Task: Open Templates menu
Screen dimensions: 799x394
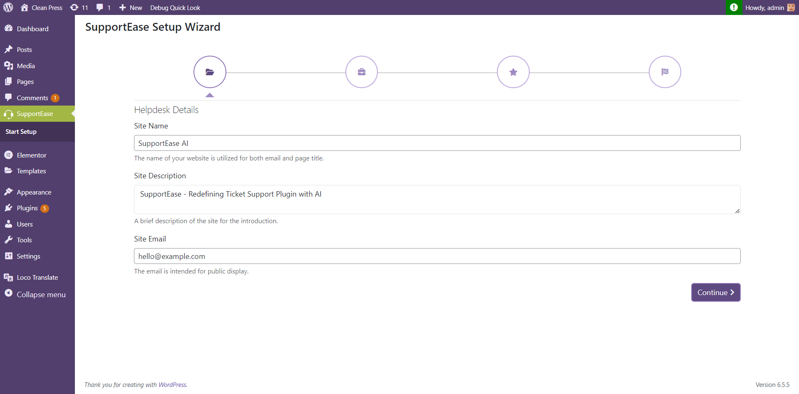Action: [37, 171]
